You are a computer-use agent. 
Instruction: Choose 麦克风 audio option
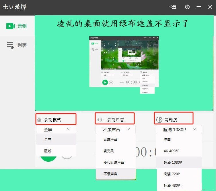(x=116, y=151)
